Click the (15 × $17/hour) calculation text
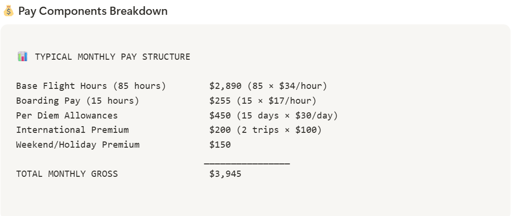This screenshot has width=511, height=216. (276, 101)
